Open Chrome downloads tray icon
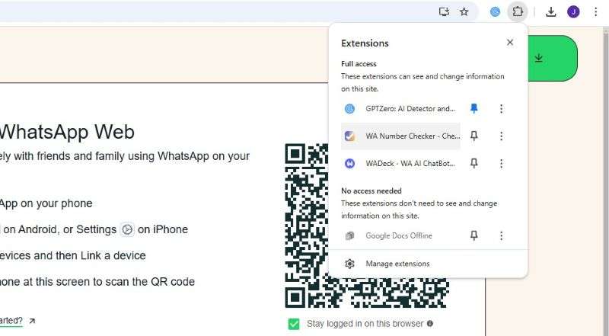Image resolution: width=609 pixels, height=336 pixels. (x=550, y=12)
